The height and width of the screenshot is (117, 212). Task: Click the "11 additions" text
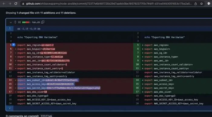pyautogui.click(x=48, y=13)
